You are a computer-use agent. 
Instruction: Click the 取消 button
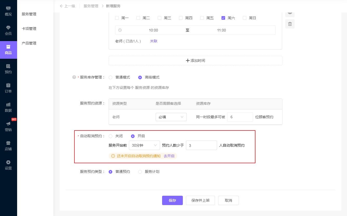228,200
